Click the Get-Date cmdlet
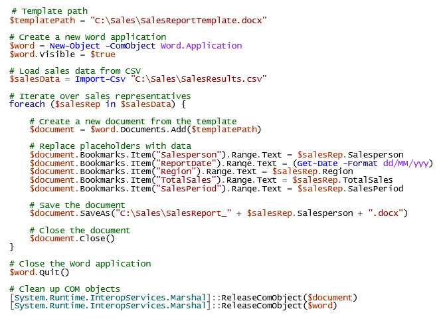The image size is (443, 319). point(317,163)
